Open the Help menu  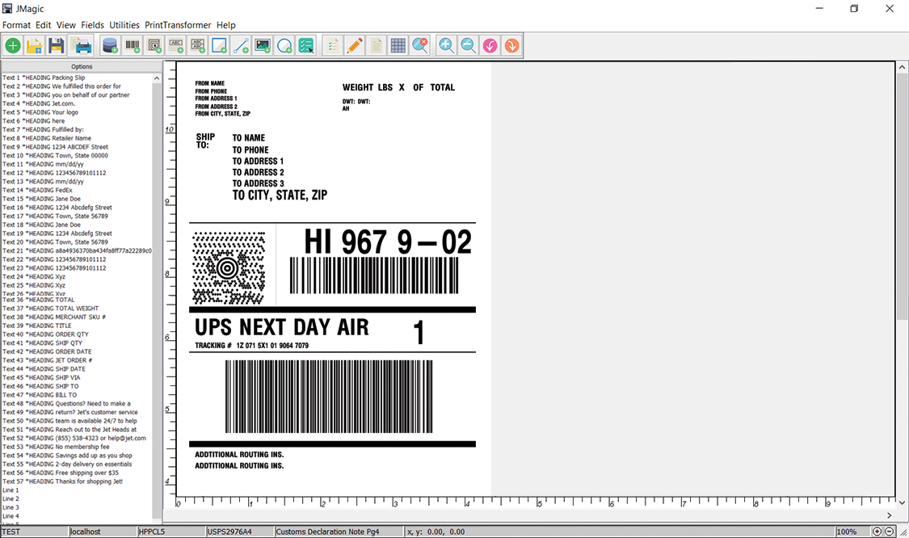point(226,25)
